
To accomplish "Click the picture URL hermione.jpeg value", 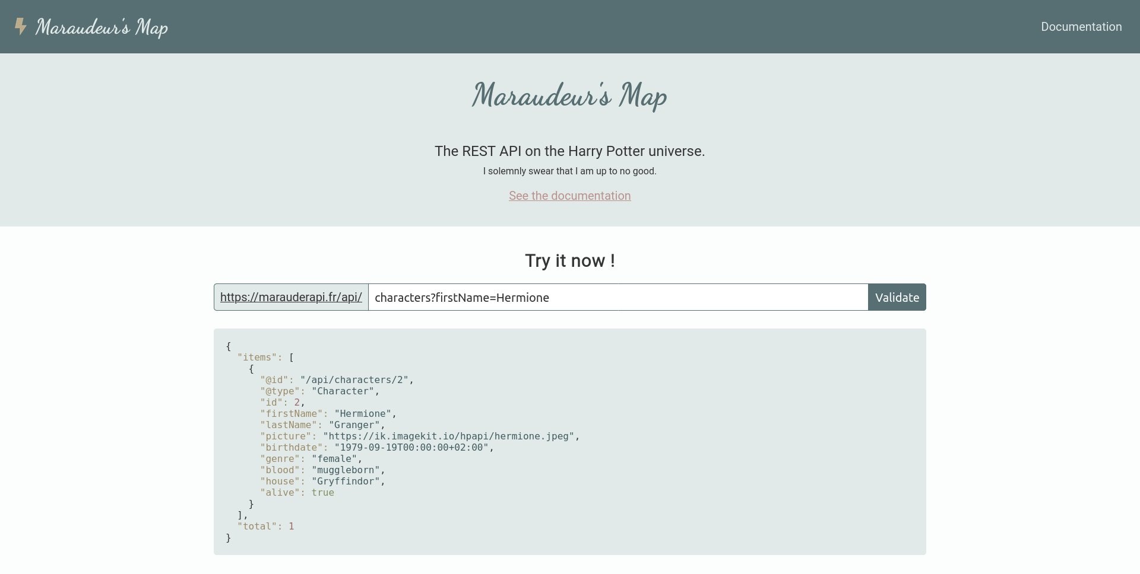I will [x=449, y=436].
